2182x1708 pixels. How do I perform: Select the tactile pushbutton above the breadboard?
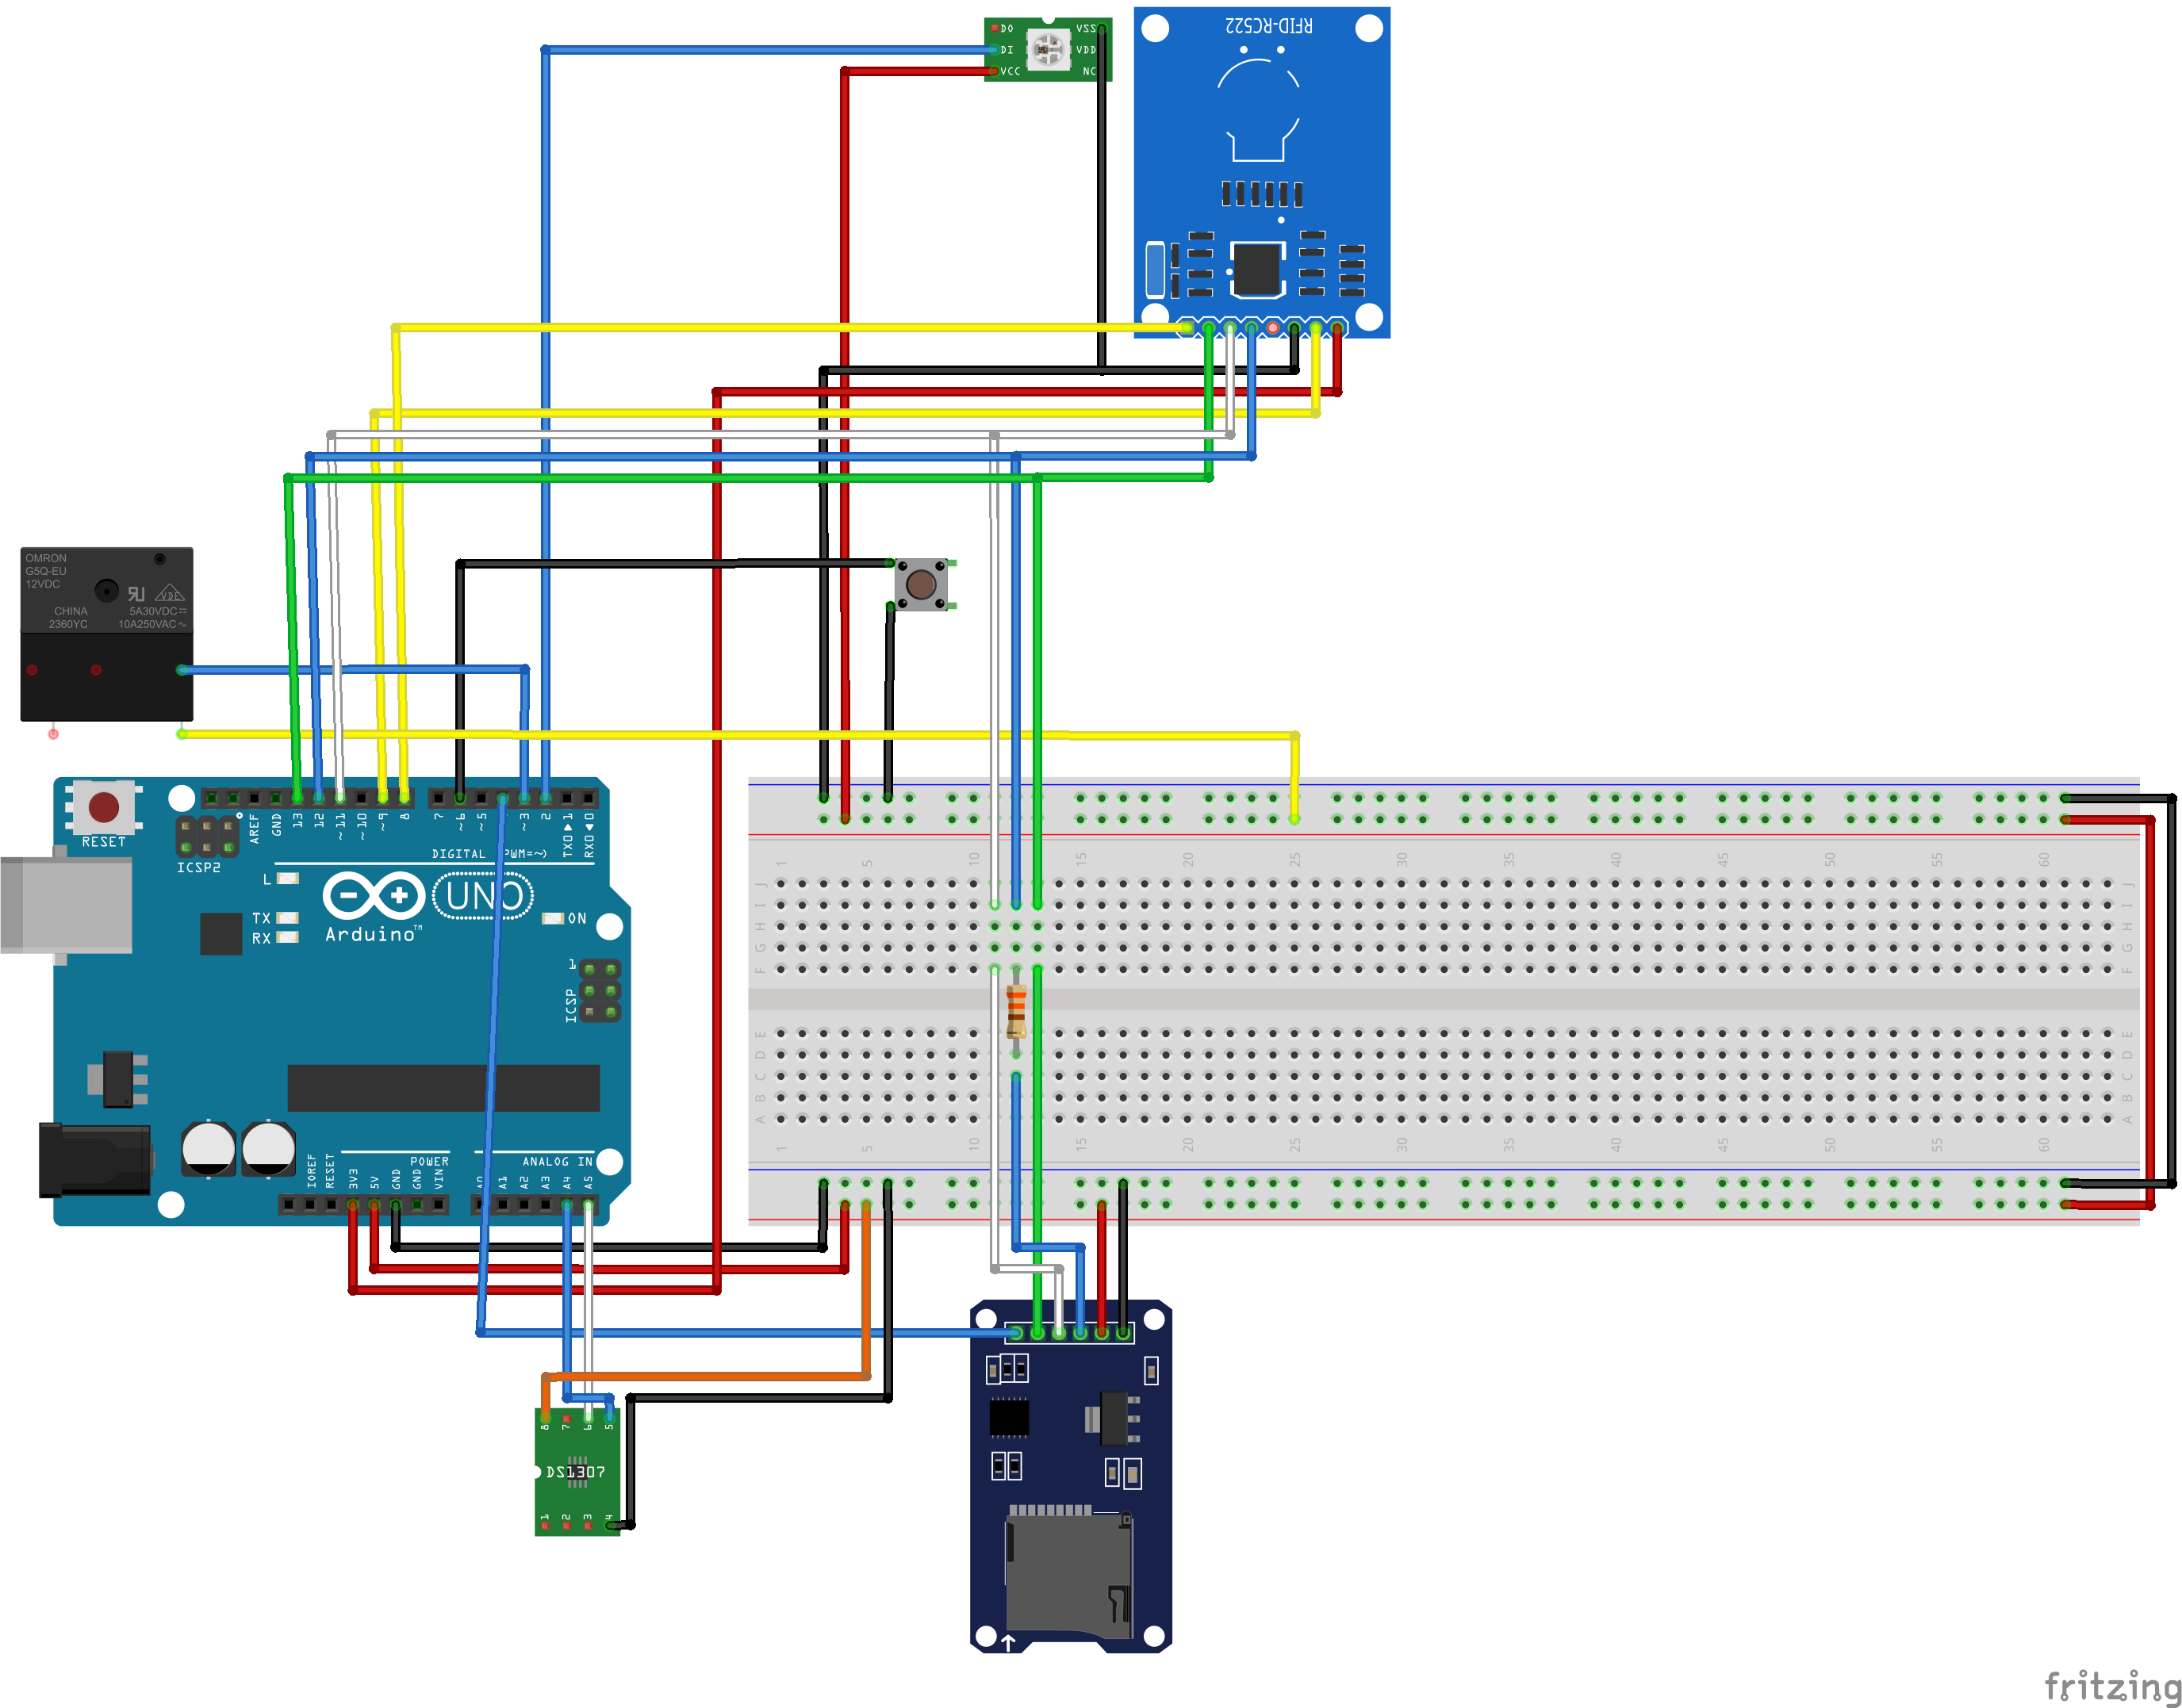(x=920, y=584)
